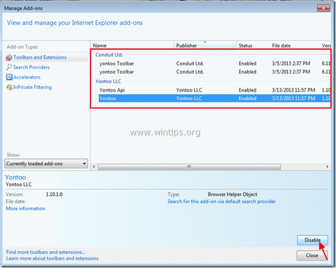Sort list by Publisher column header
This screenshot has height=268, width=336.
pos(205,45)
